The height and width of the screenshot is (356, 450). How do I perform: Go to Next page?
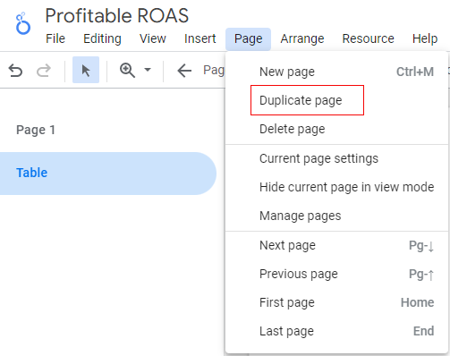tap(337, 245)
